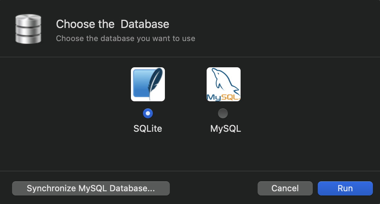Click the bottom disk of the database stack icon
Image resolution: width=380 pixels, height=204 pixels.
[28, 38]
